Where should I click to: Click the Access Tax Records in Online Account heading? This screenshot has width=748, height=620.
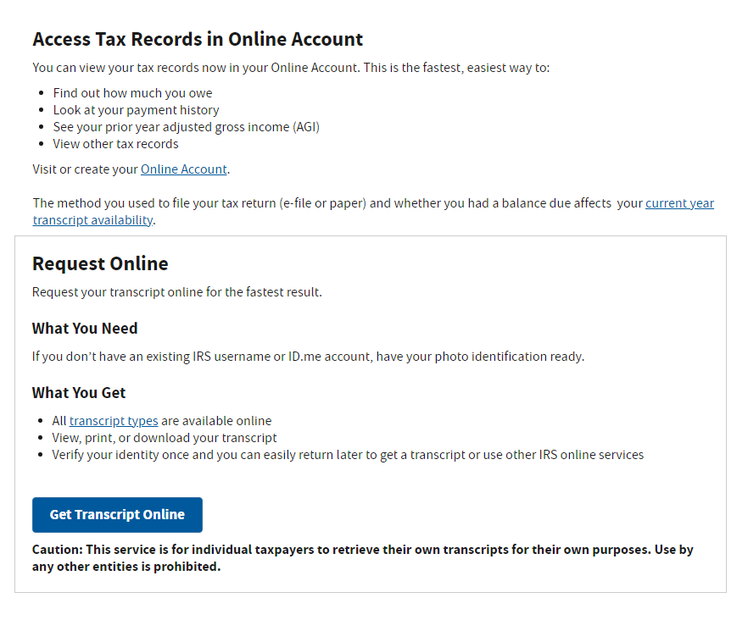(198, 39)
